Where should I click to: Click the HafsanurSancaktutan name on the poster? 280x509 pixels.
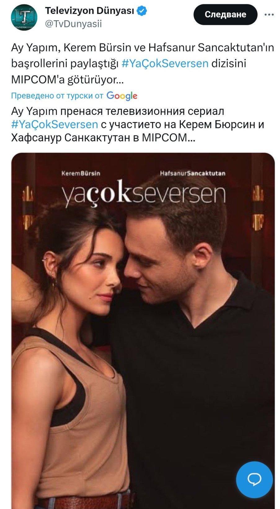click(x=193, y=173)
